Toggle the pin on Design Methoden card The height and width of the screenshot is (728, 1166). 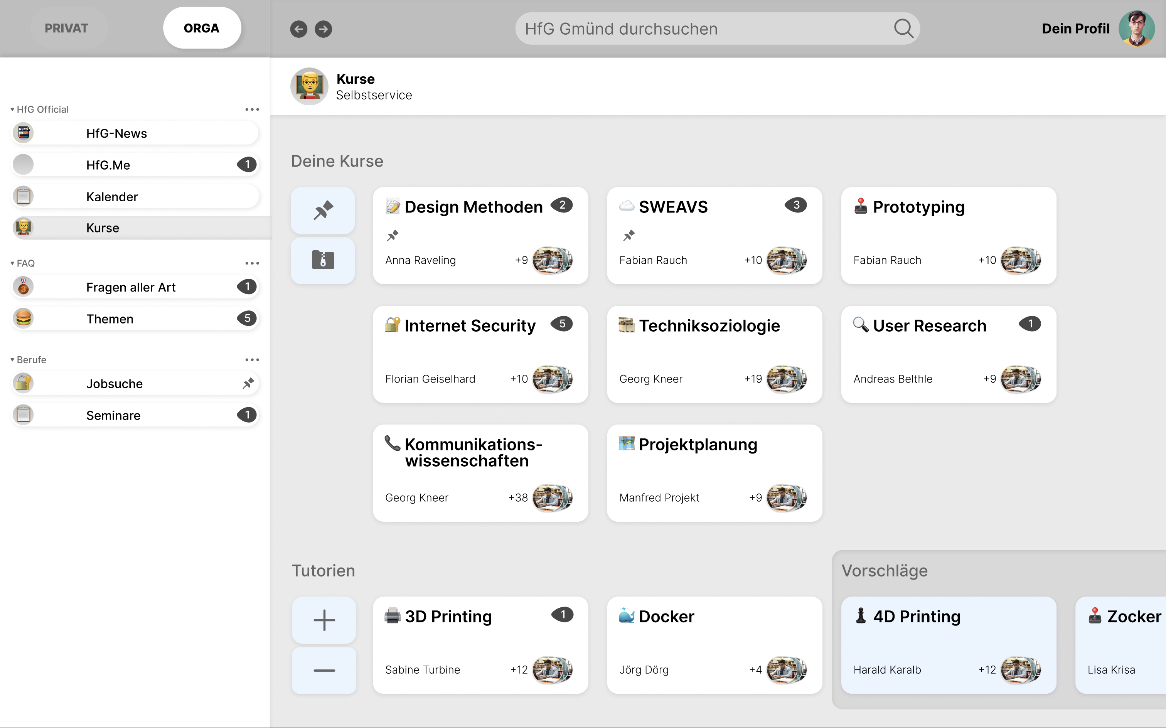coord(393,236)
